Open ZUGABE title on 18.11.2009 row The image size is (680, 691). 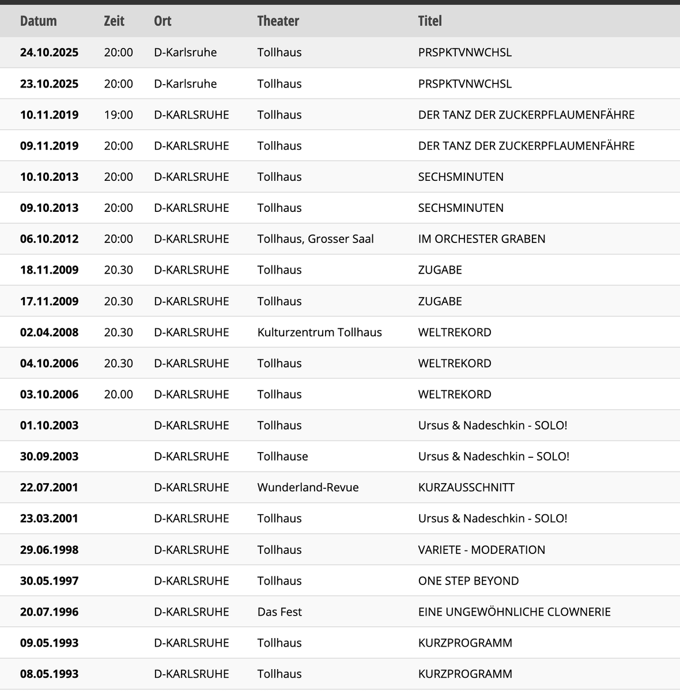coord(440,270)
